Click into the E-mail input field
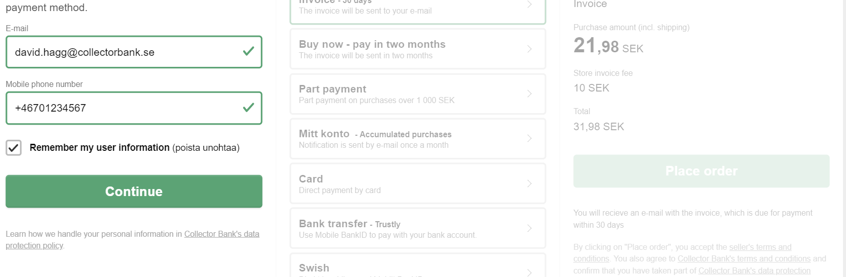 pos(134,52)
